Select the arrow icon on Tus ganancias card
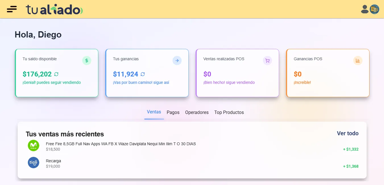The image size is (384, 185). pos(177,60)
